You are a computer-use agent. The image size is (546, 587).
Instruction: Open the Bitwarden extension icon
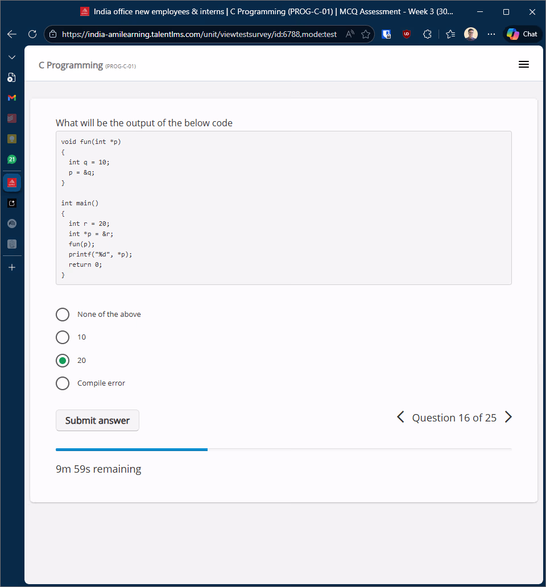coord(386,34)
